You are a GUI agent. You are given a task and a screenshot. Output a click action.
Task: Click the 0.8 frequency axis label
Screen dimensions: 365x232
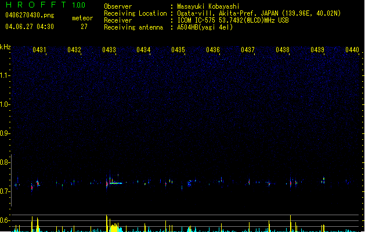[x=5, y=162]
